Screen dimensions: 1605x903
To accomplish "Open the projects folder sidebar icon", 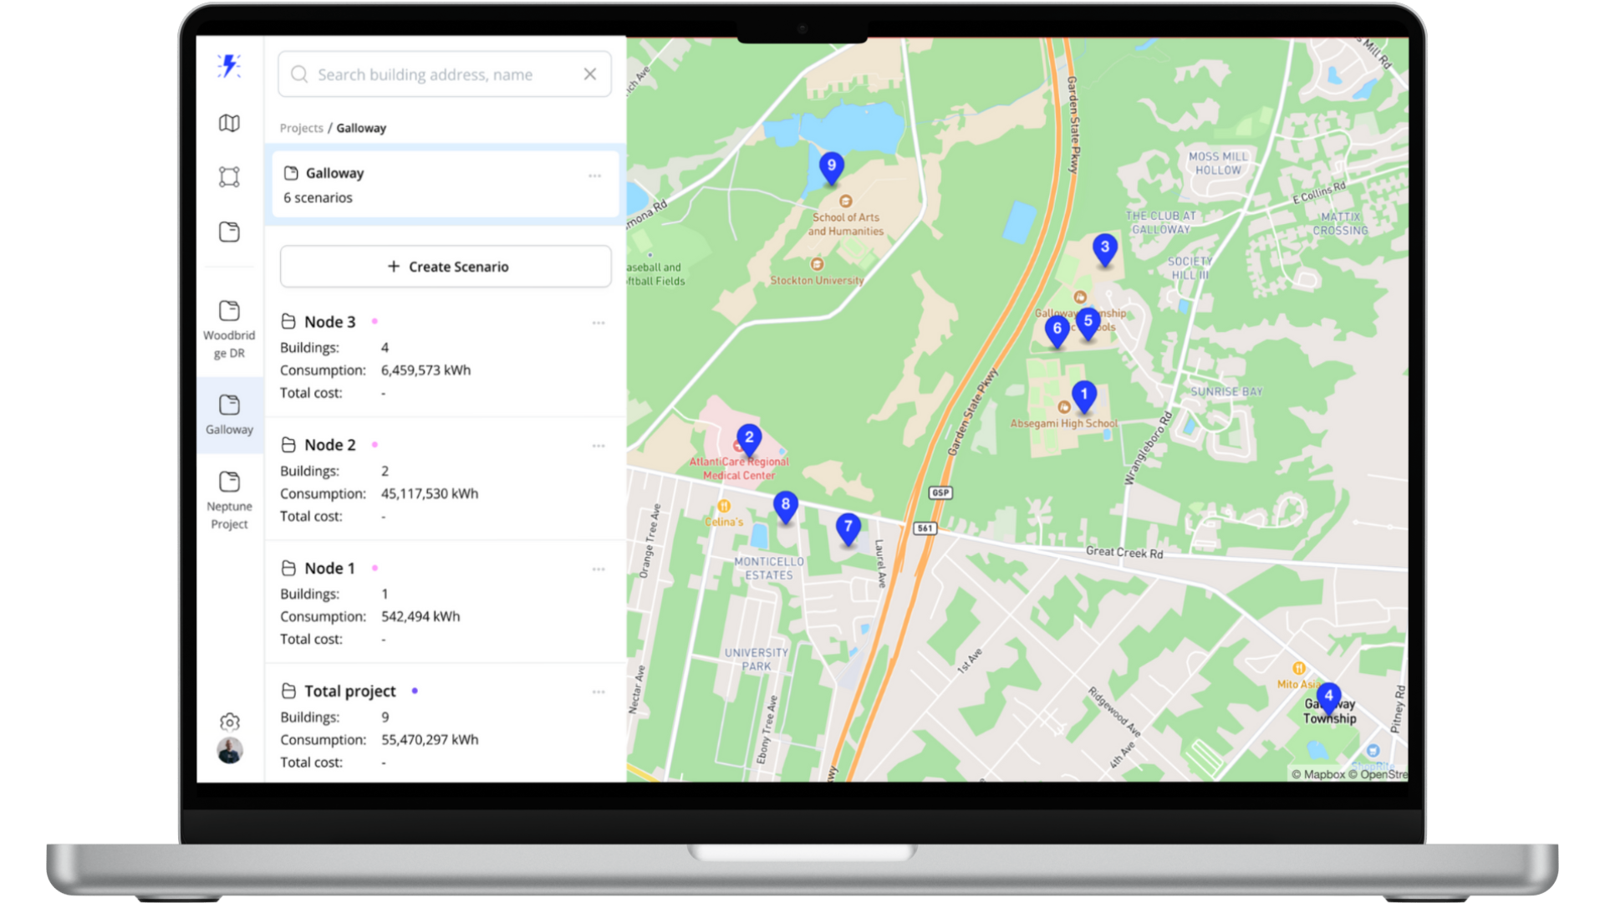I will [x=229, y=232].
